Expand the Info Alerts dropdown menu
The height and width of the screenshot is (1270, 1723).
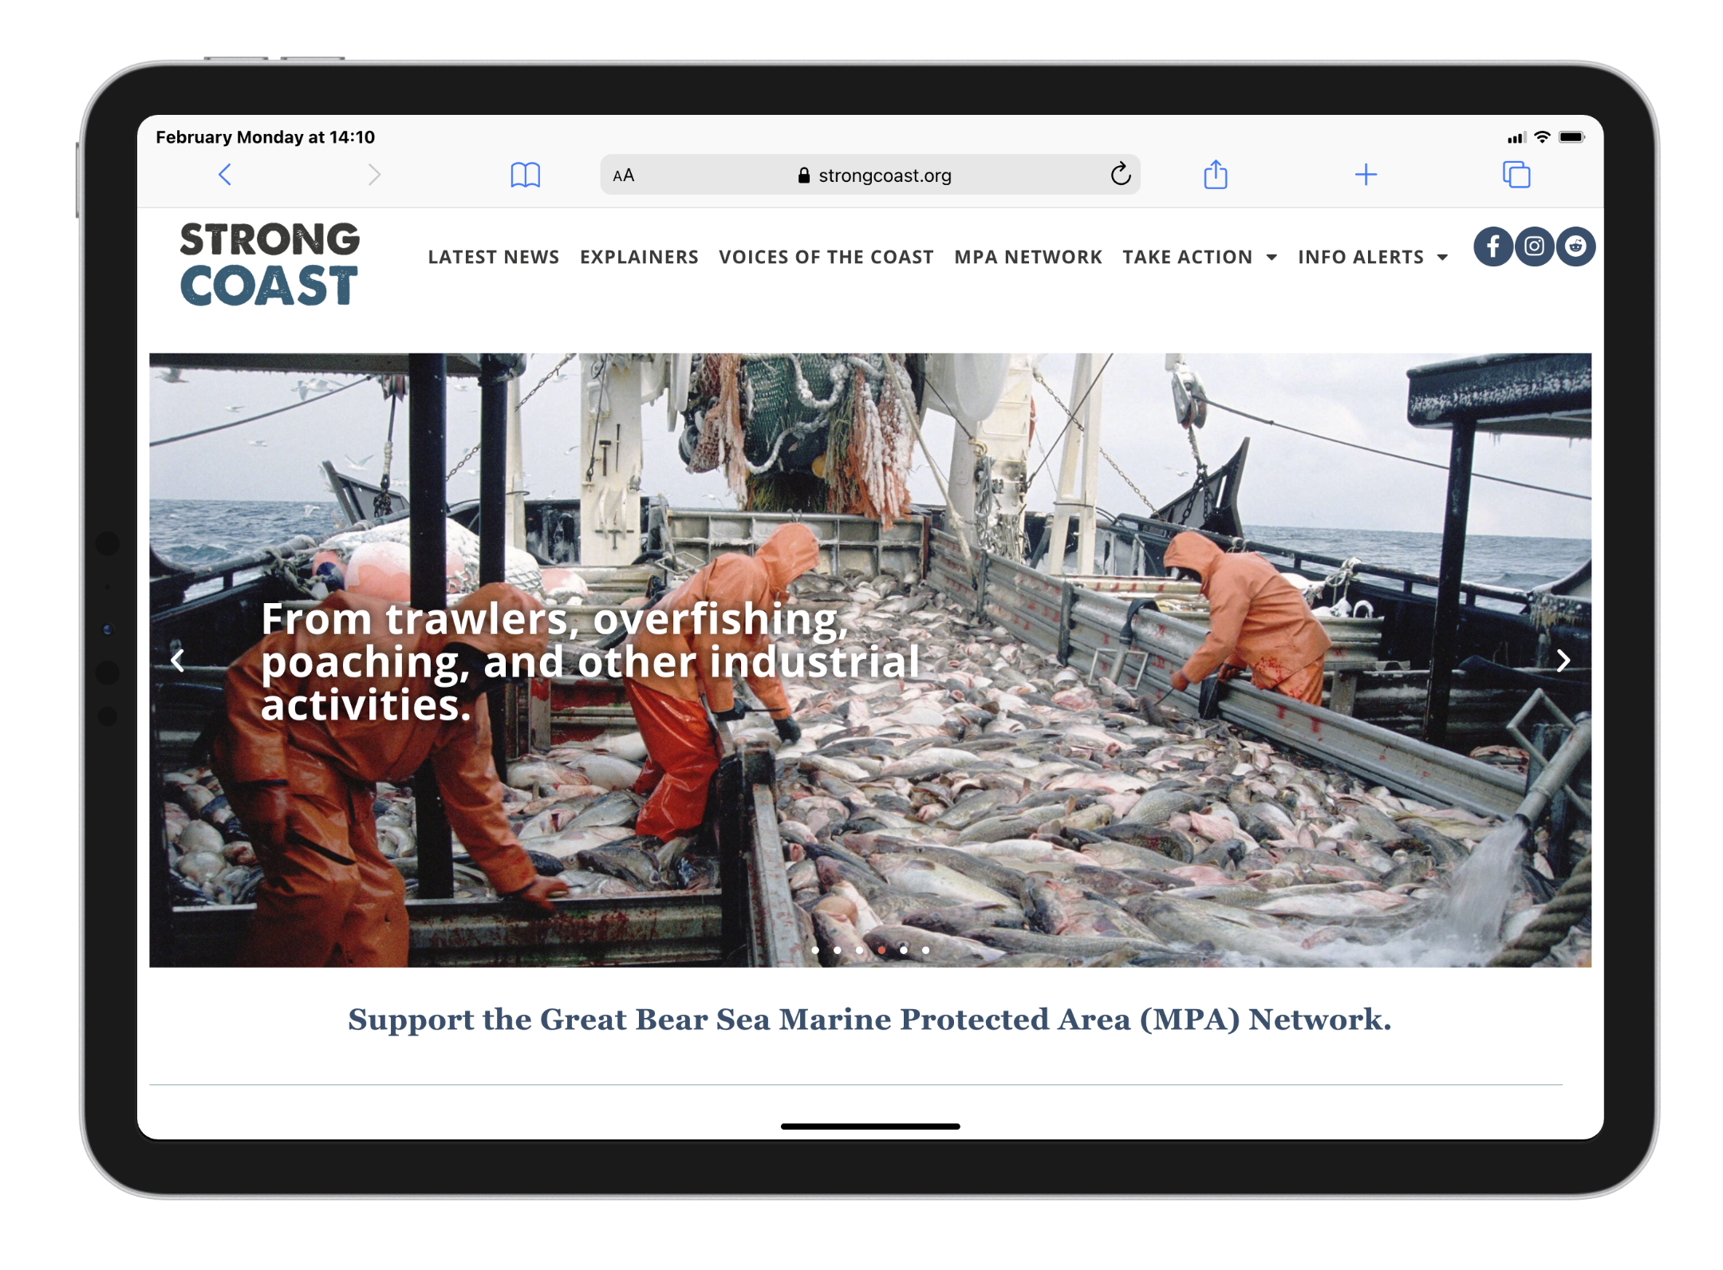coord(1372,257)
